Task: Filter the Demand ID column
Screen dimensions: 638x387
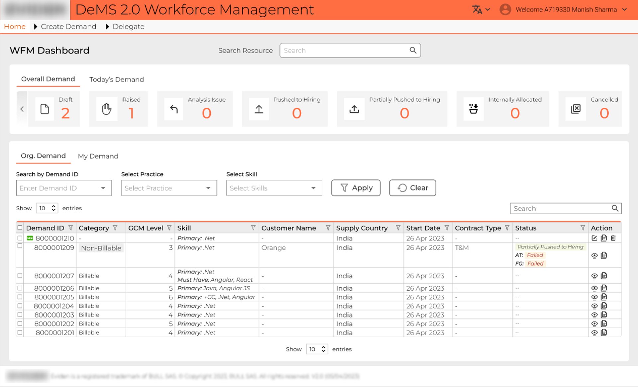Action: point(70,228)
